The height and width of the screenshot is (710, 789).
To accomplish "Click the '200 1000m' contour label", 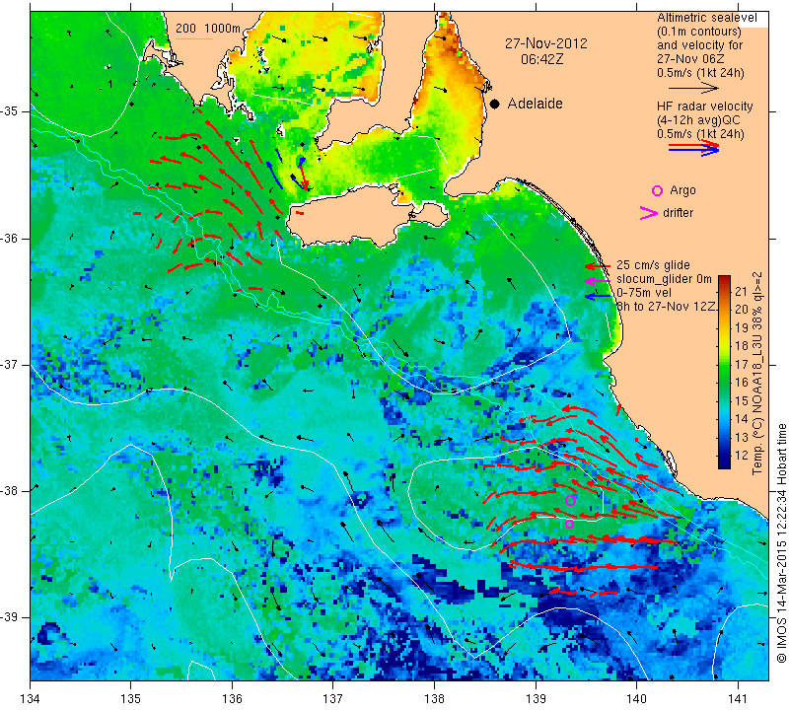I will (x=208, y=29).
